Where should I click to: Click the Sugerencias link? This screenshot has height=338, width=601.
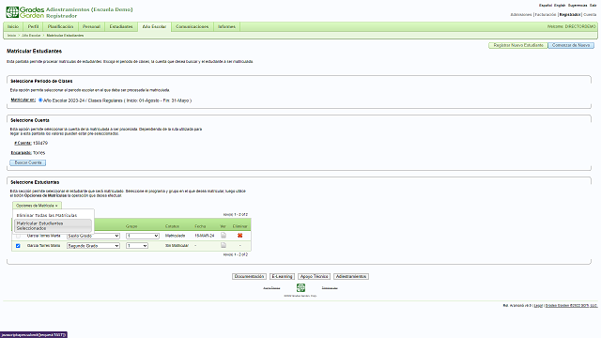578,6
